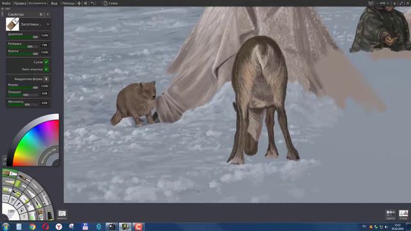Image resolution: width=411 pixels, height=231 pixels.
Task: Pick a hue in the rainbow color wheel
Action: (34, 141)
